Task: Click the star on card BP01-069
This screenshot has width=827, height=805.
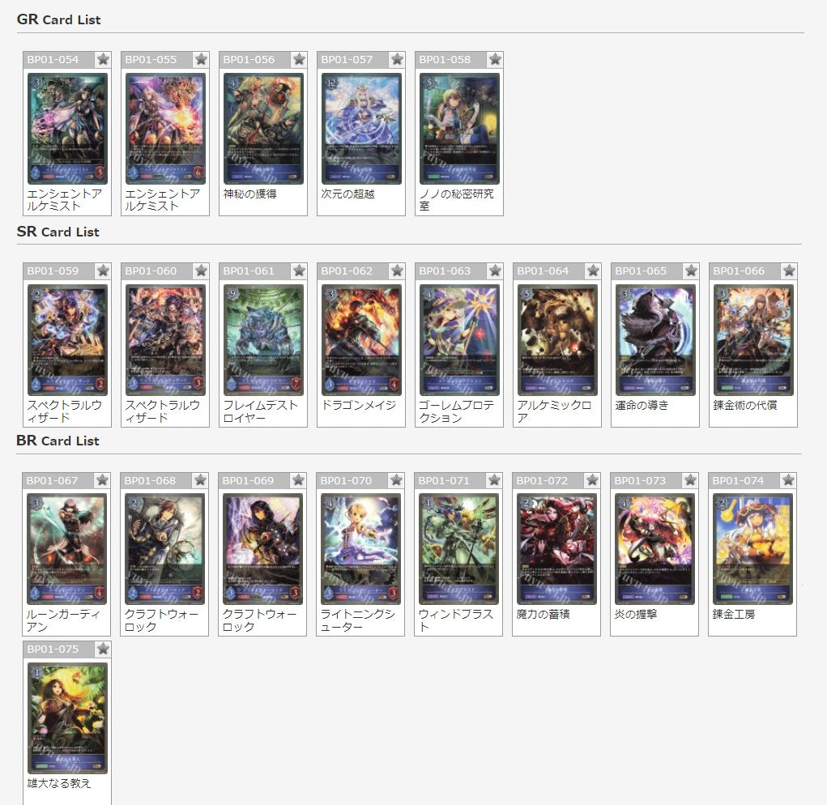Action: pos(298,480)
